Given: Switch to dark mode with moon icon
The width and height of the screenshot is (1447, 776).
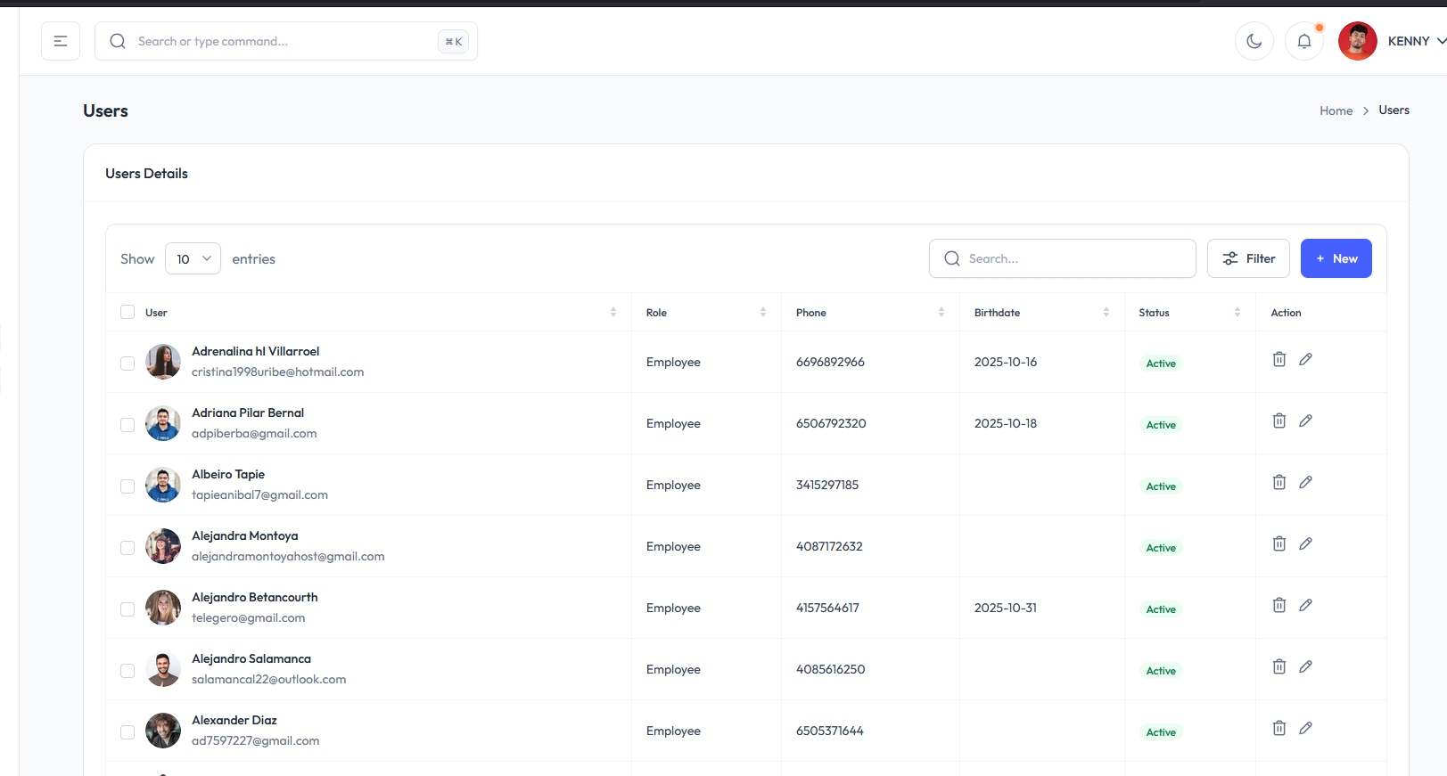Looking at the screenshot, I should (1254, 41).
